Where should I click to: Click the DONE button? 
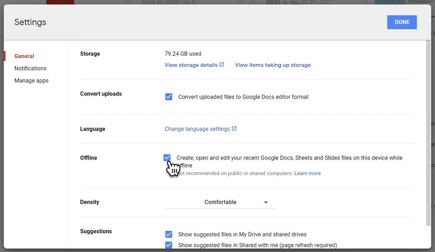click(x=402, y=22)
